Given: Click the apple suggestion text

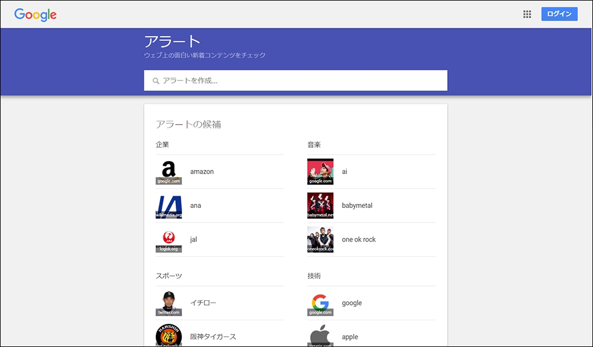Looking at the screenshot, I should click(x=350, y=337).
